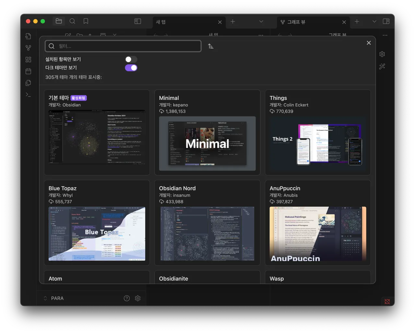
Task: Select the Wasp theme card
Action: click(x=318, y=278)
